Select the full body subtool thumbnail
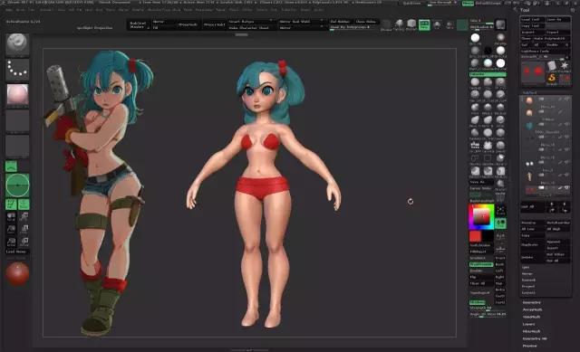The height and width of the screenshot is (352, 580). click(529, 176)
